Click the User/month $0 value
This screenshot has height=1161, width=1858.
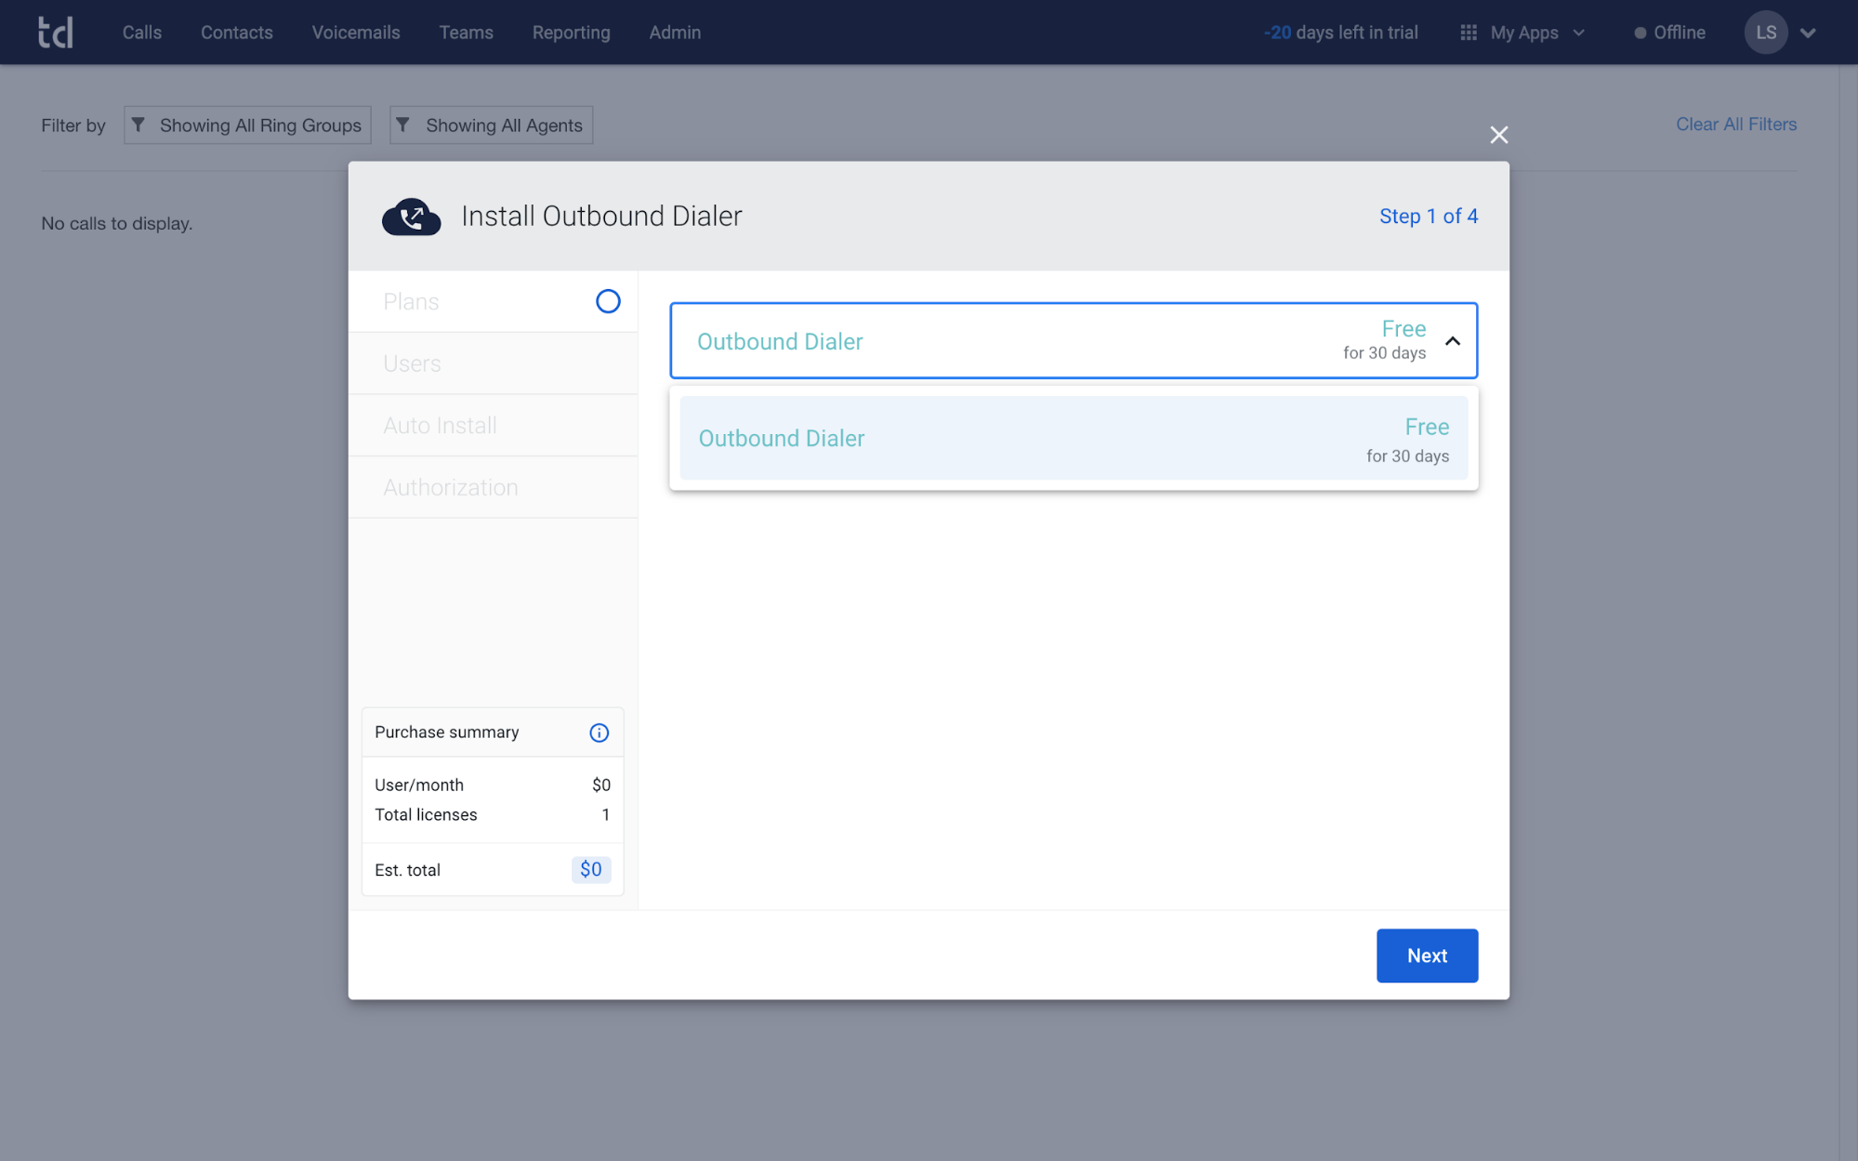click(601, 785)
